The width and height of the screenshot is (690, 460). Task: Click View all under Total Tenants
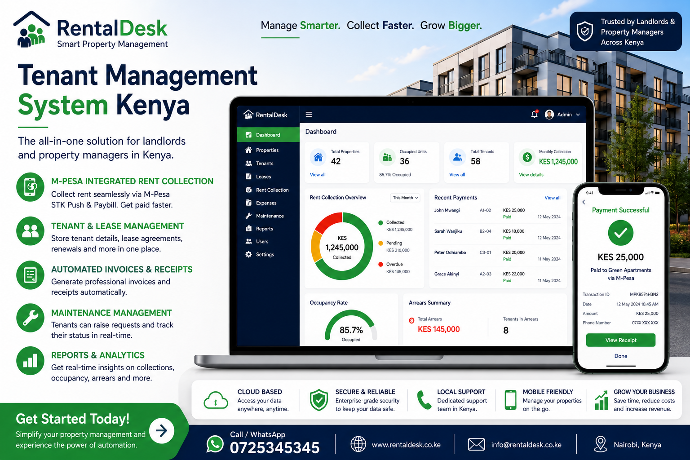tap(457, 175)
